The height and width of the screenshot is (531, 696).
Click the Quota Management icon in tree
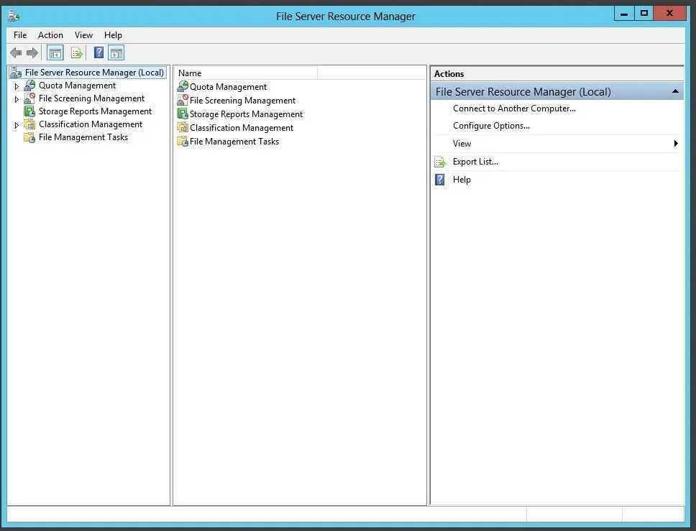pyautogui.click(x=29, y=86)
